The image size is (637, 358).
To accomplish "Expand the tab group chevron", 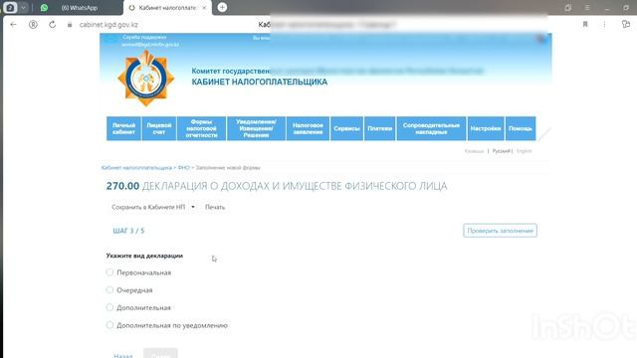I will pos(23,7).
